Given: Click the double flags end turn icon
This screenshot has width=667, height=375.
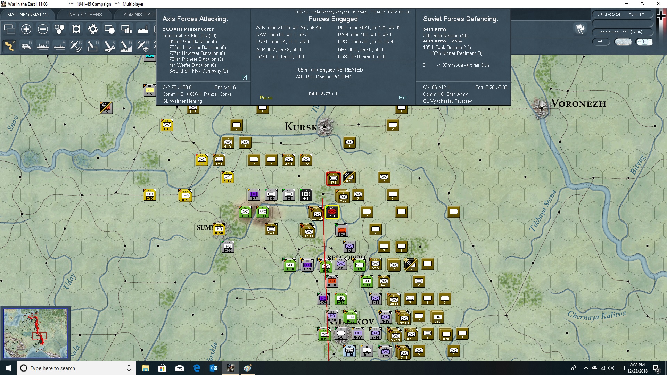Looking at the screenshot, I should click(580, 29).
